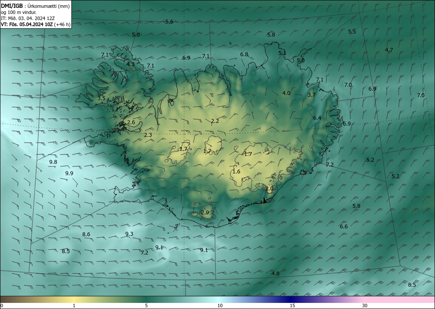Image resolution: width=435 pixels, height=309 pixels.
Task: Click the 5.1 value label
Action: click(282, 53)
